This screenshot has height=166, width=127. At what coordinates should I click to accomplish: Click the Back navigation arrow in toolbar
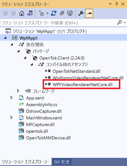tap(6, 13)
